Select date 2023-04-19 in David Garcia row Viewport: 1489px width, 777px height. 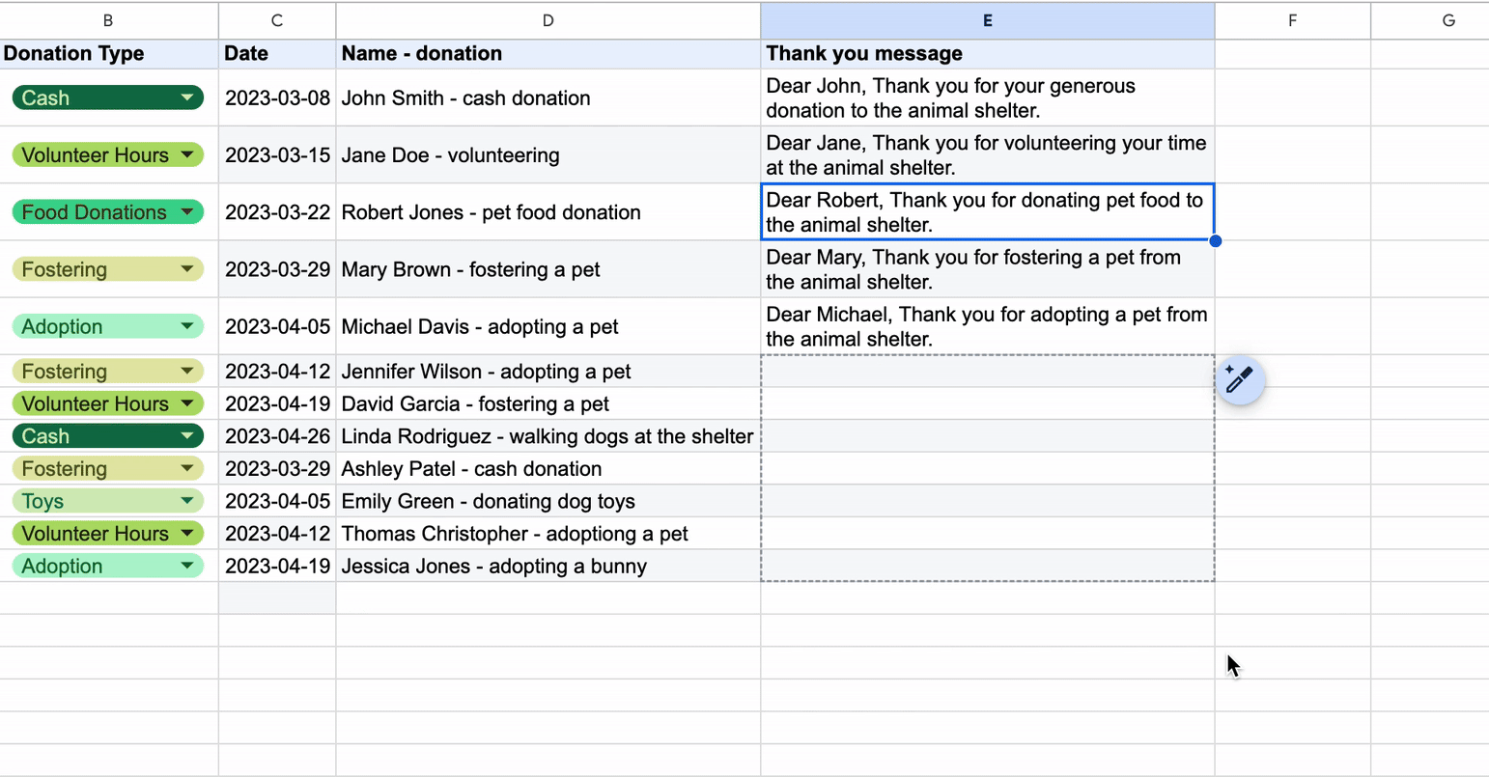click(277, 403)
